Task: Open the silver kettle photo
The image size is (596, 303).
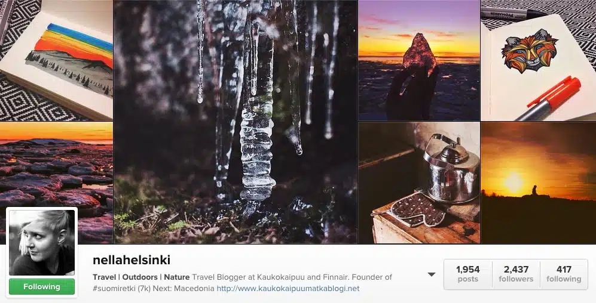Action: (x=419, y=183)
